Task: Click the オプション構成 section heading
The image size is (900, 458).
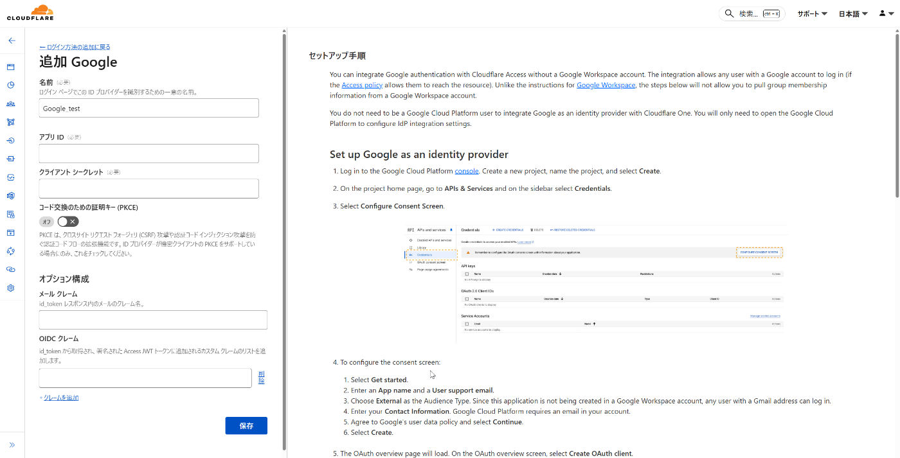Action: coord(64,279)
